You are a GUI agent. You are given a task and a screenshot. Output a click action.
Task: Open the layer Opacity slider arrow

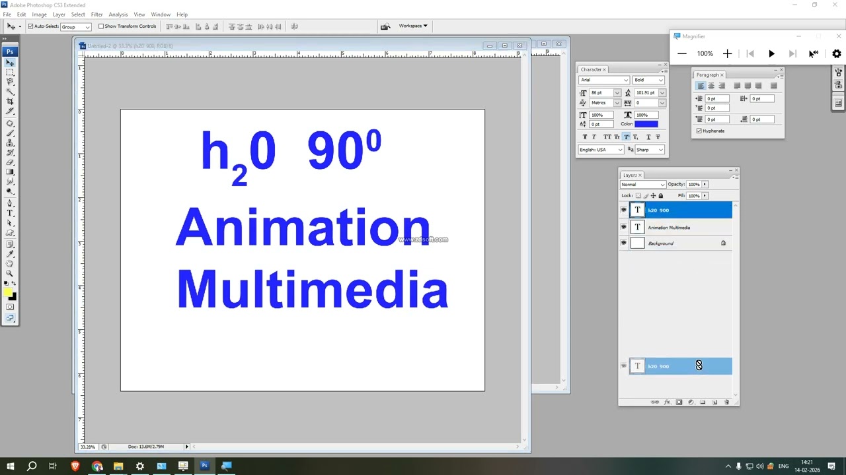(x=705, y=185)
